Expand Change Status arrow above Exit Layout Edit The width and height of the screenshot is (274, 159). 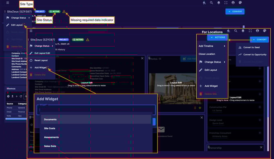click(x=52, y=46)
